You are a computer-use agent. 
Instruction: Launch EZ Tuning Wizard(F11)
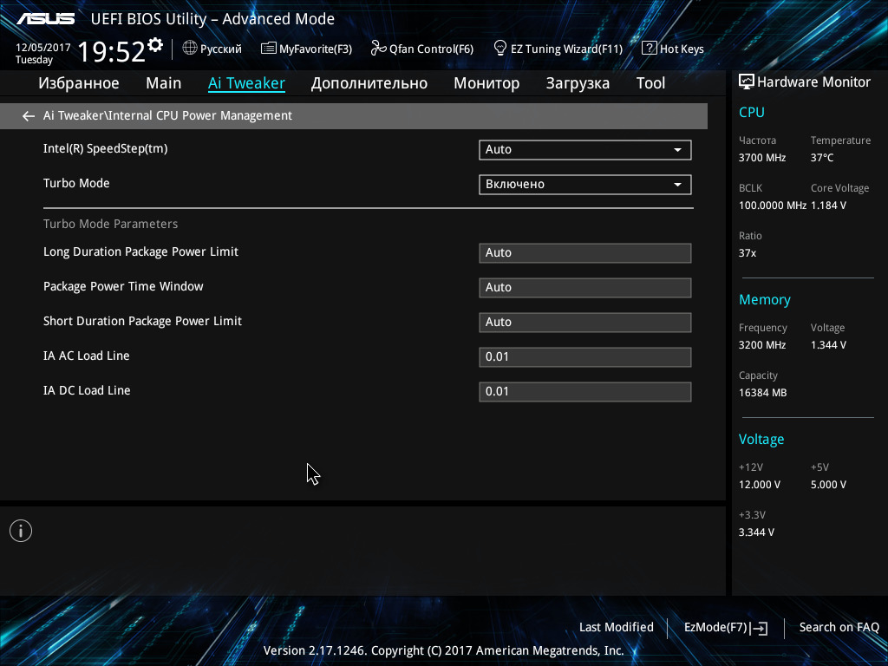558,49
